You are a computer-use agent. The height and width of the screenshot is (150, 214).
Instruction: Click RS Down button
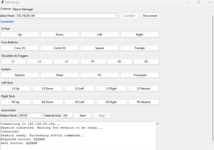coord(48,102)
